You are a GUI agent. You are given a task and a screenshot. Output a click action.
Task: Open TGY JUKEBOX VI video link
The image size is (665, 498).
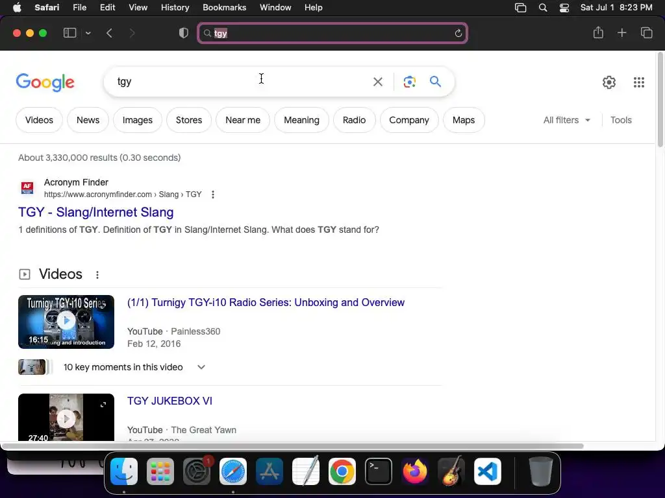[169, 401]
